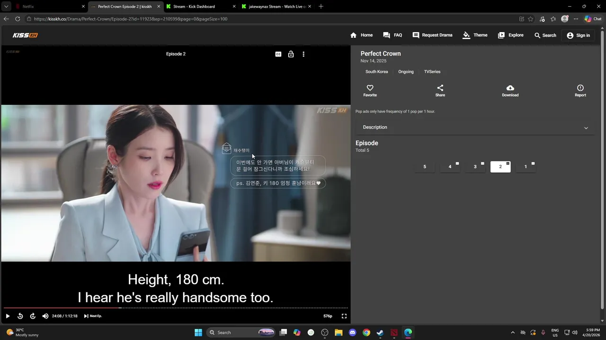
Task: Open browser Settings and more menu
Action: click(576, 19)
